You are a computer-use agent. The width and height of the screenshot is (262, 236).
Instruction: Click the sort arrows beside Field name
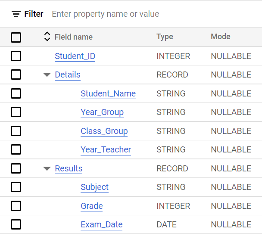pyautogui.click(x=47, y=37)
